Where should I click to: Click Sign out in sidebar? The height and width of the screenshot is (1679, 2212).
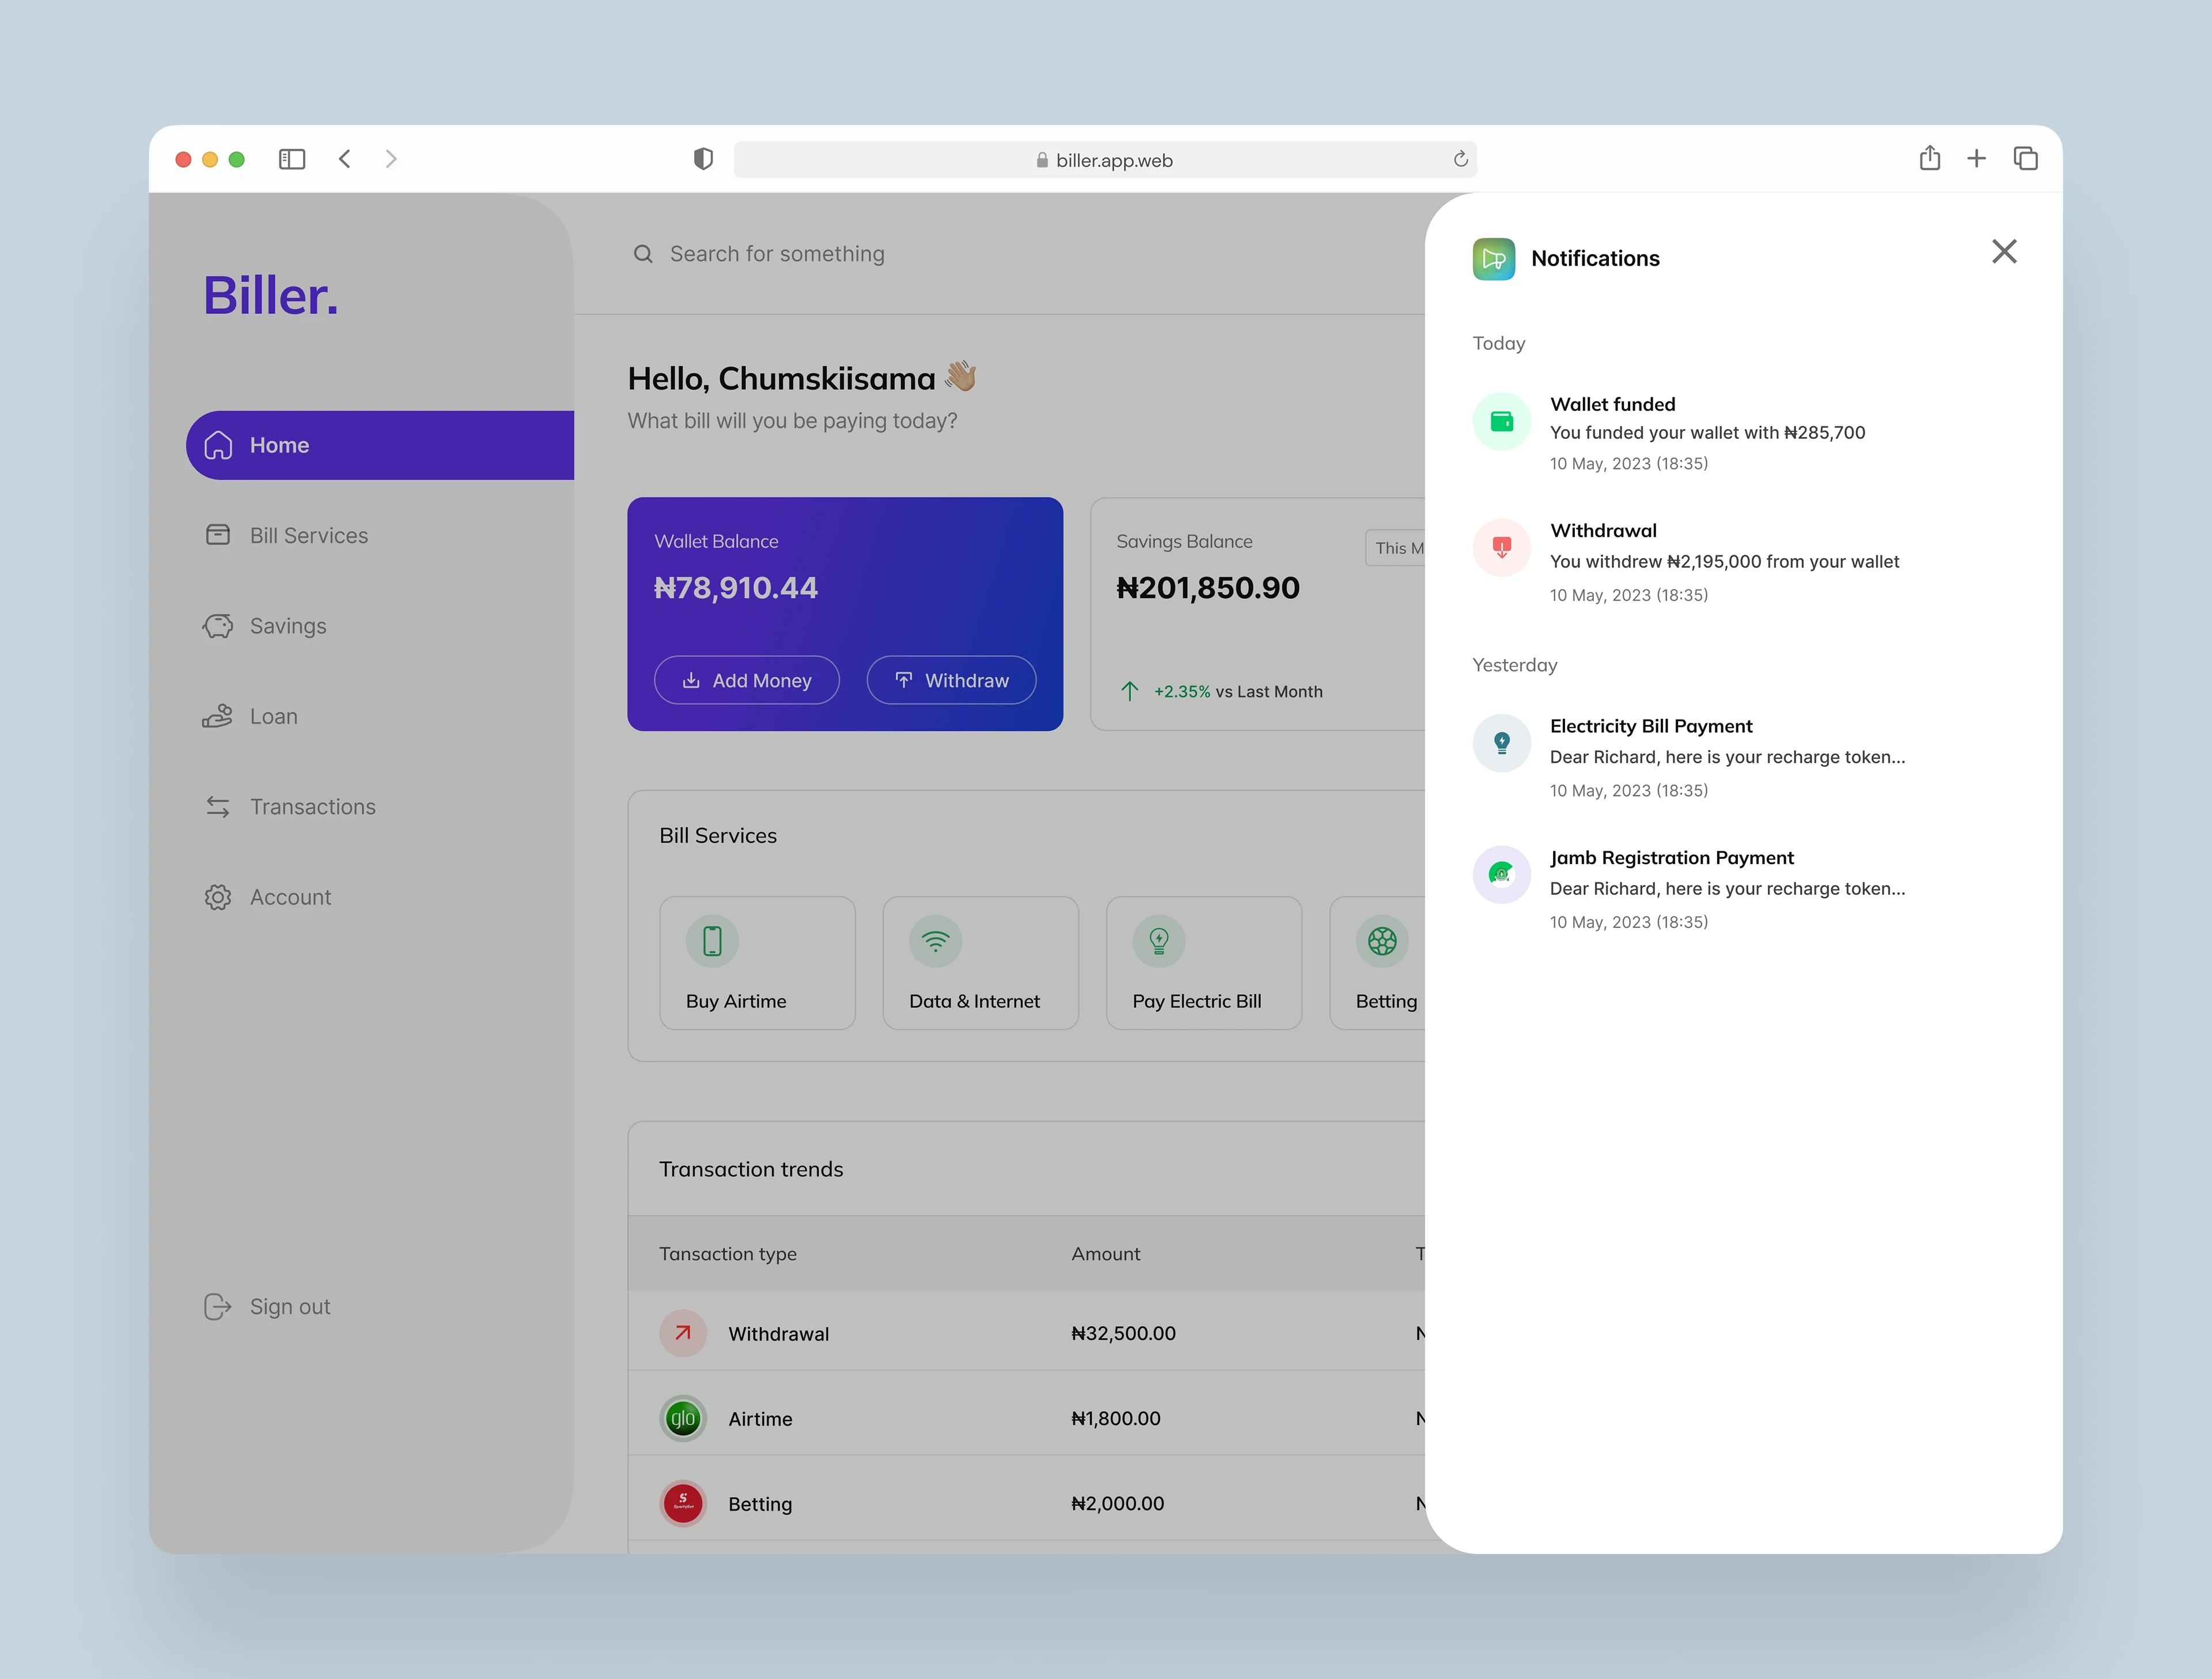289,1307
